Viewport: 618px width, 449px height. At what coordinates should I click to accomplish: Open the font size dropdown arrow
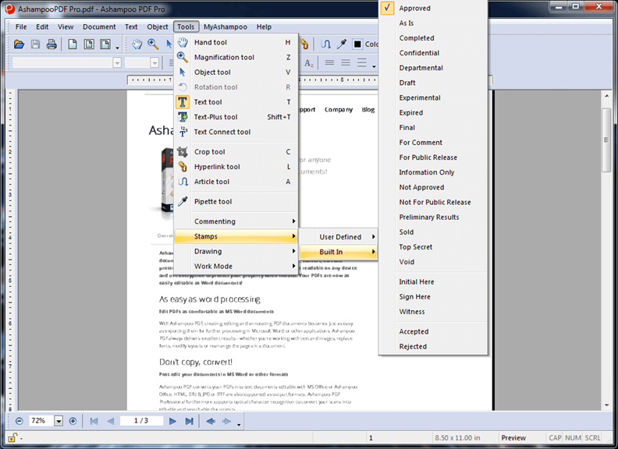pyautogui.click(x=154, y=62)
